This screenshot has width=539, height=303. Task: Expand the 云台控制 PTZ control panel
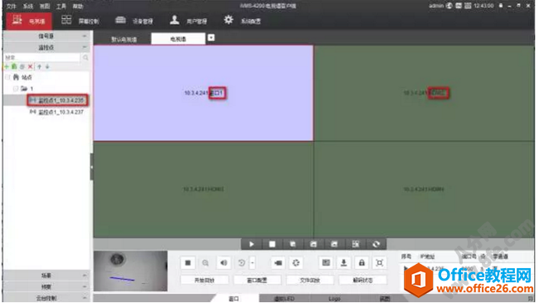click(x=85, y=297)
